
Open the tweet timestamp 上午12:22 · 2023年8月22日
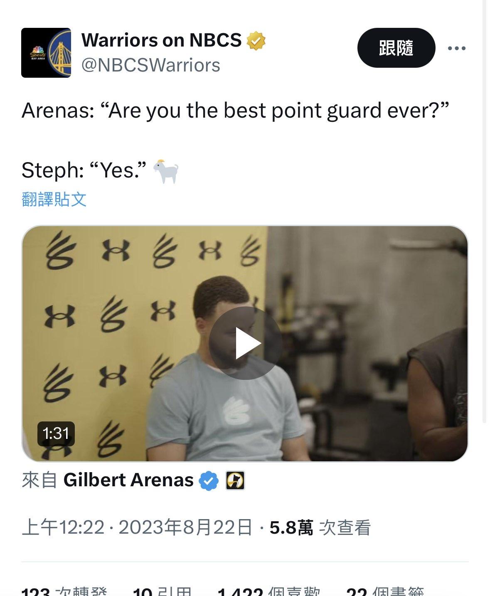137,527
